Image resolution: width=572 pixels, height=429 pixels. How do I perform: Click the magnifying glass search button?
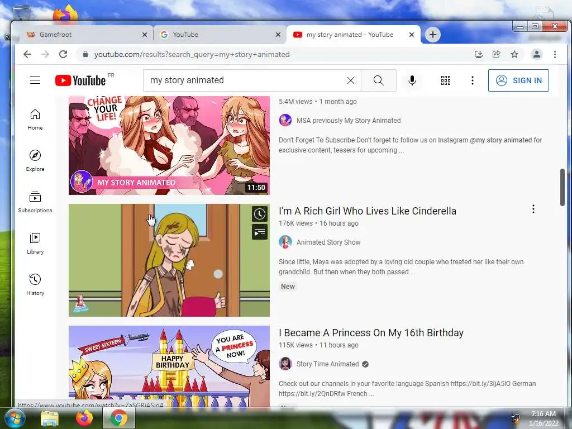pos(379,80)
